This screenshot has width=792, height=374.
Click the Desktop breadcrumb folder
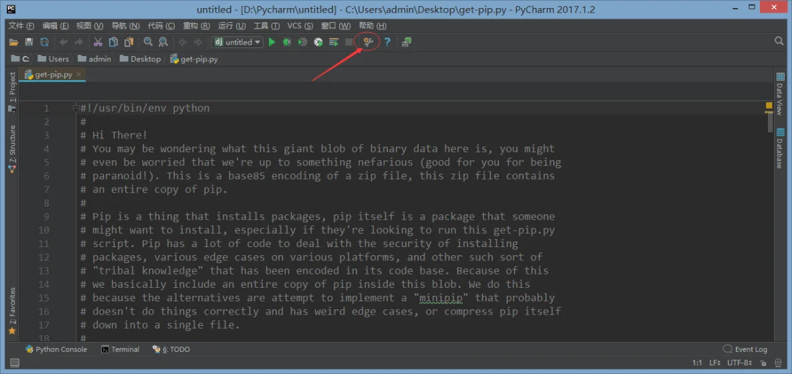pyautogui.click(x=140, y=59)
